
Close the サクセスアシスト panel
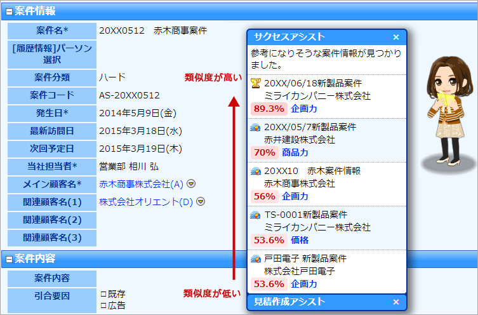396,37
